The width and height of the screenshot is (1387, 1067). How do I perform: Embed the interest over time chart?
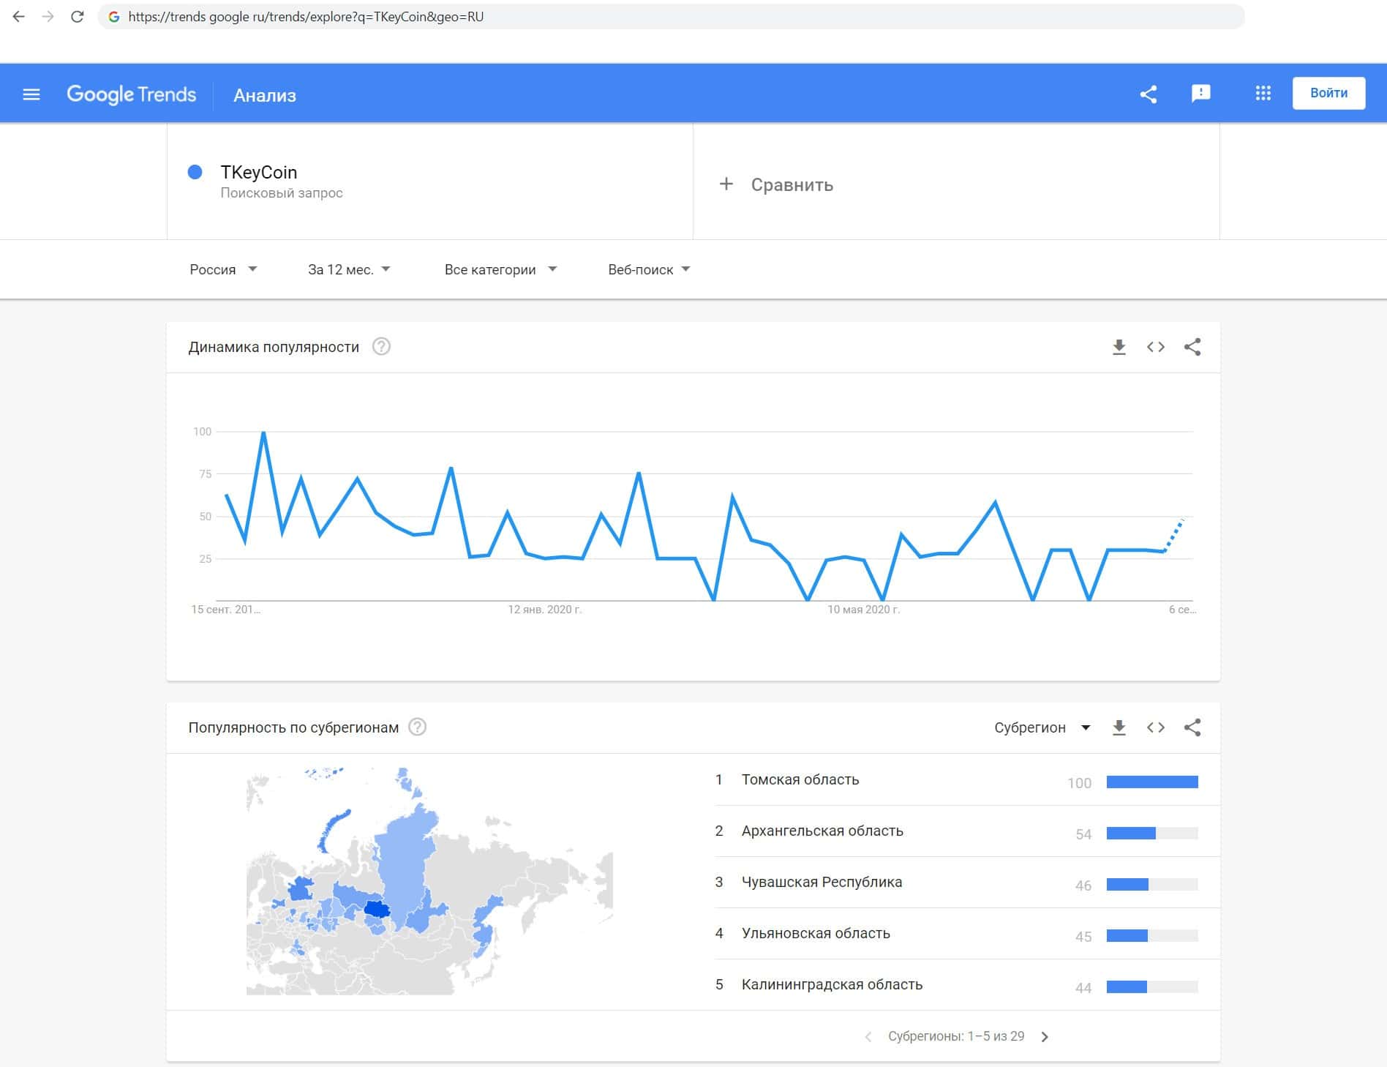(x=1155, y=347)
